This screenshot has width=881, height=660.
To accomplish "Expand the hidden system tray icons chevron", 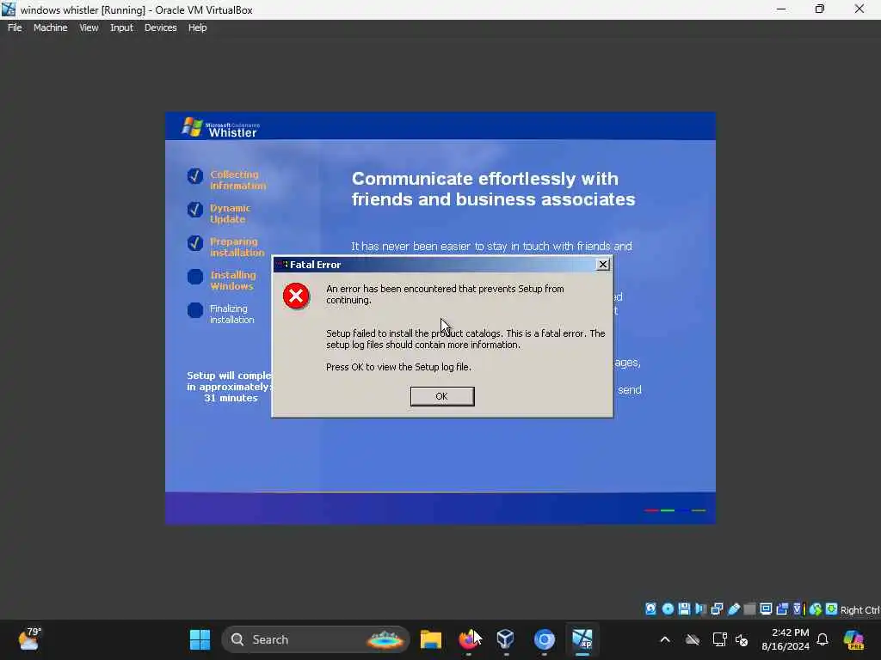I will [665, 639].
